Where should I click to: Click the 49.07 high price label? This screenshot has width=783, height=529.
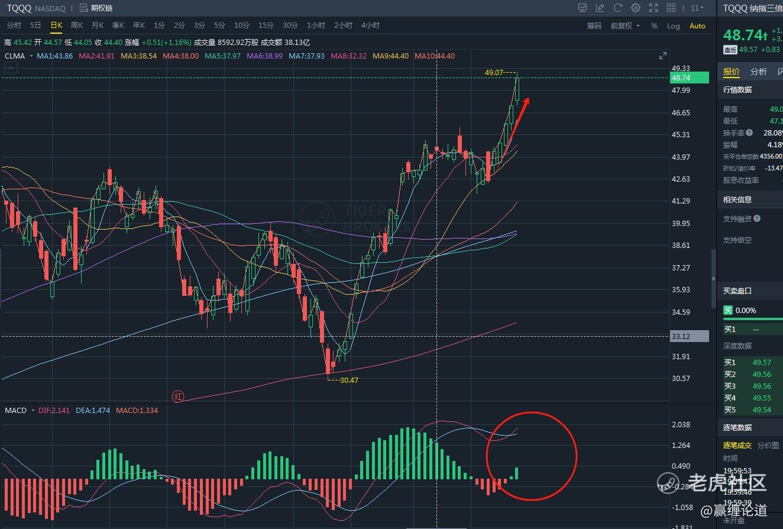pyautogui.click(x=495, y=72)
